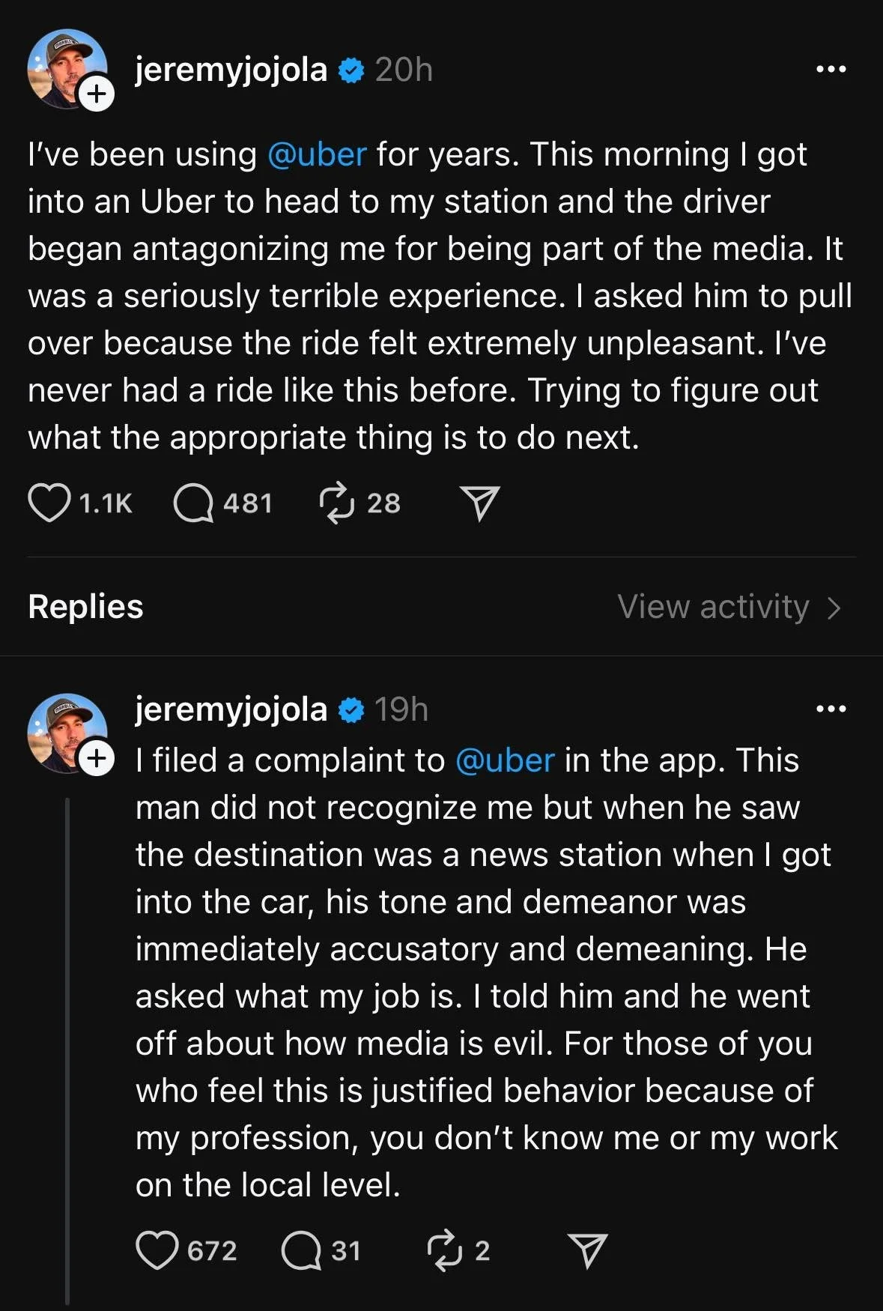Follow via plus badge on reply avatar

pos(96,758)
